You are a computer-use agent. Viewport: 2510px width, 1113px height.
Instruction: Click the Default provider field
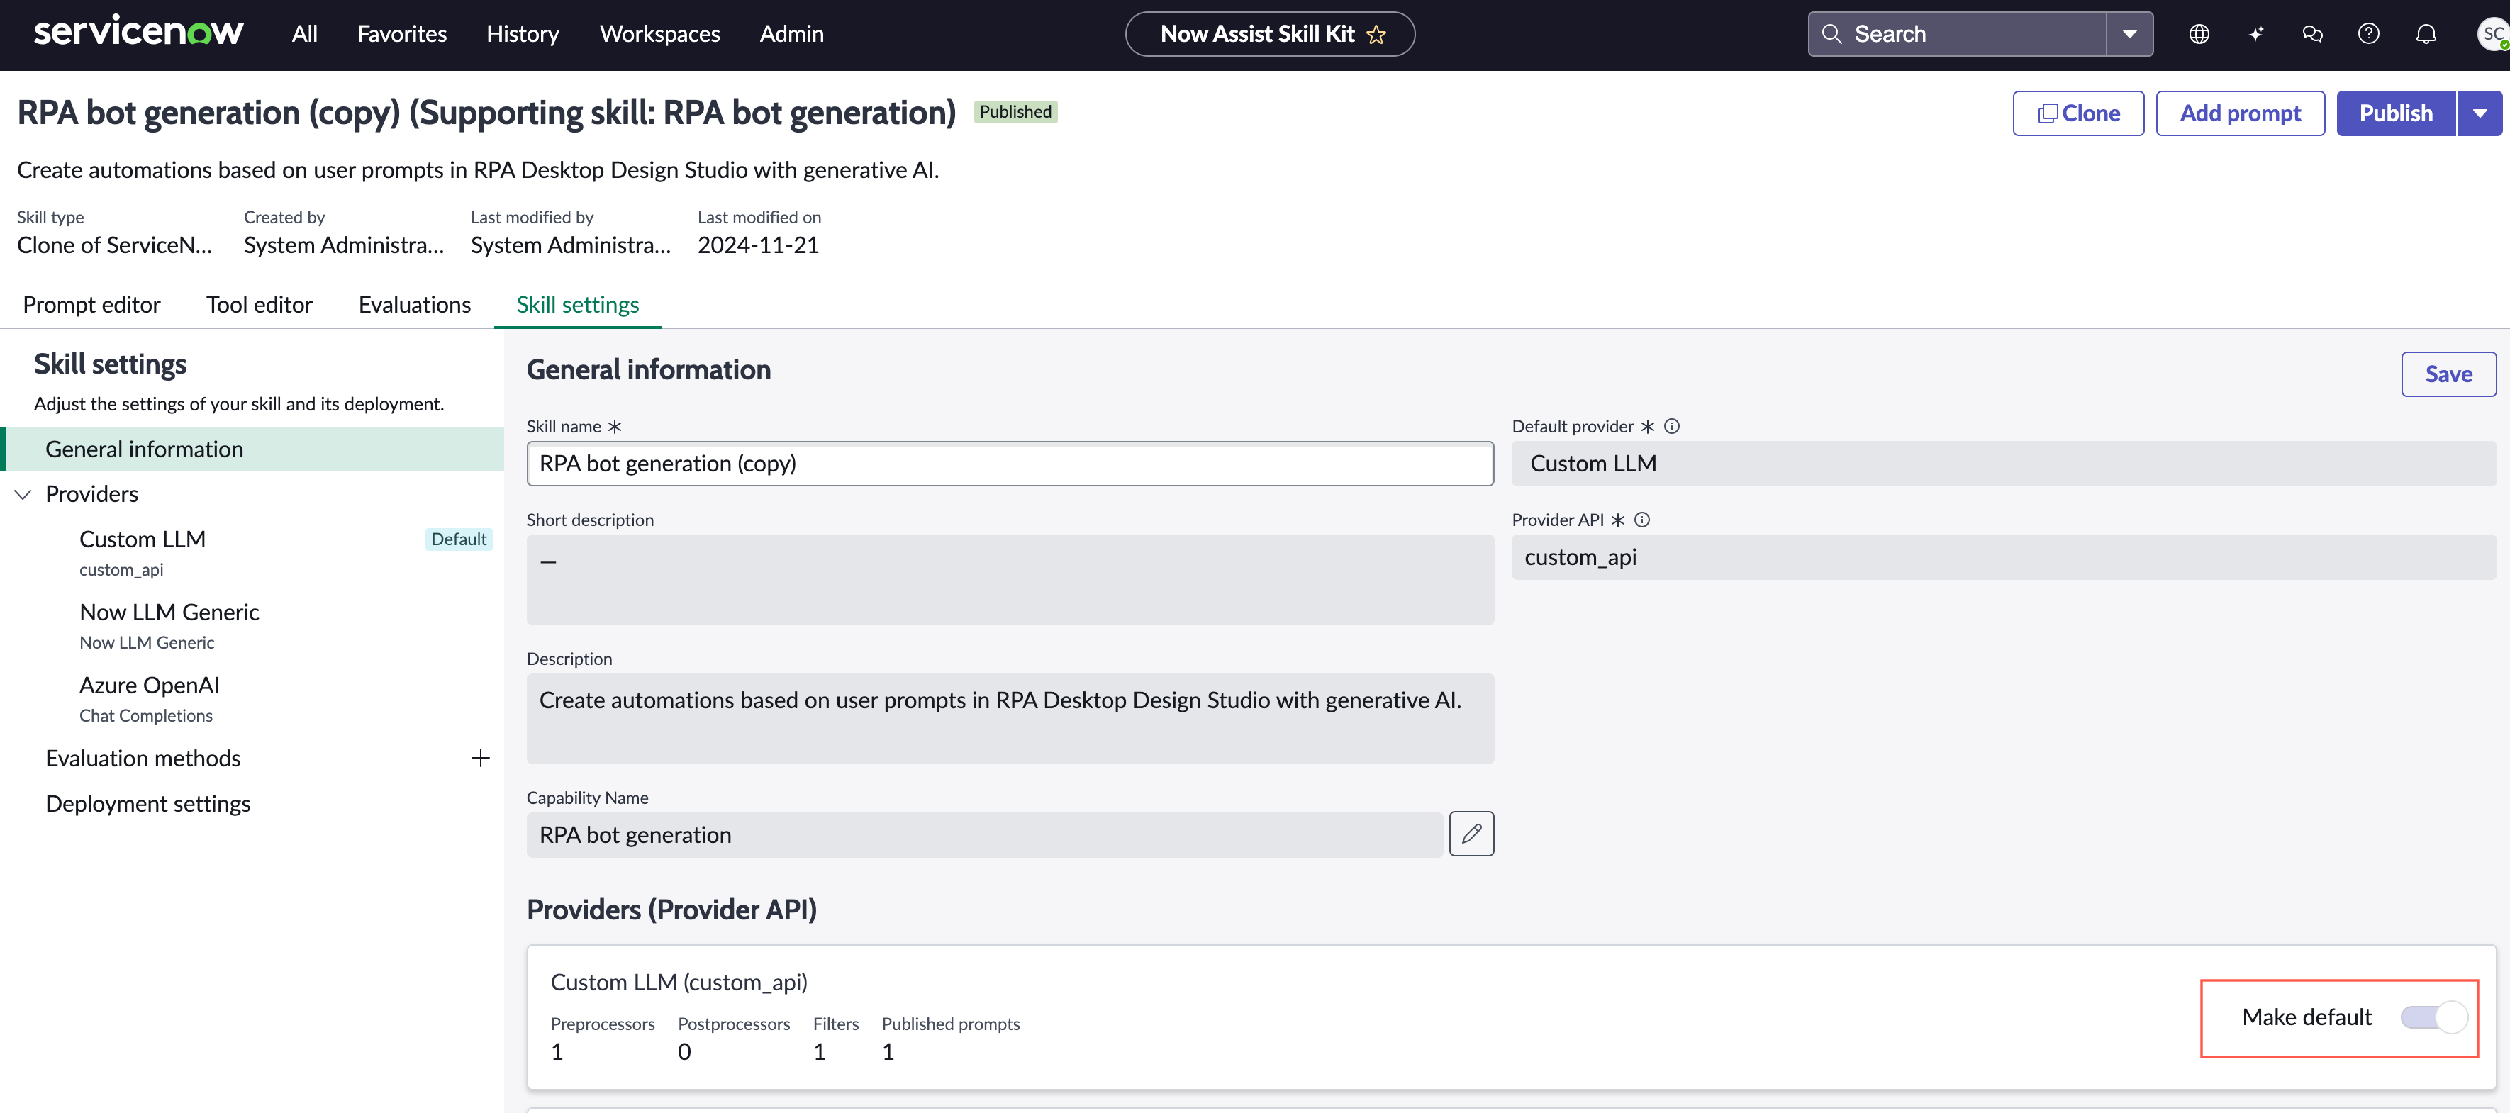[x=2003, y=463]
